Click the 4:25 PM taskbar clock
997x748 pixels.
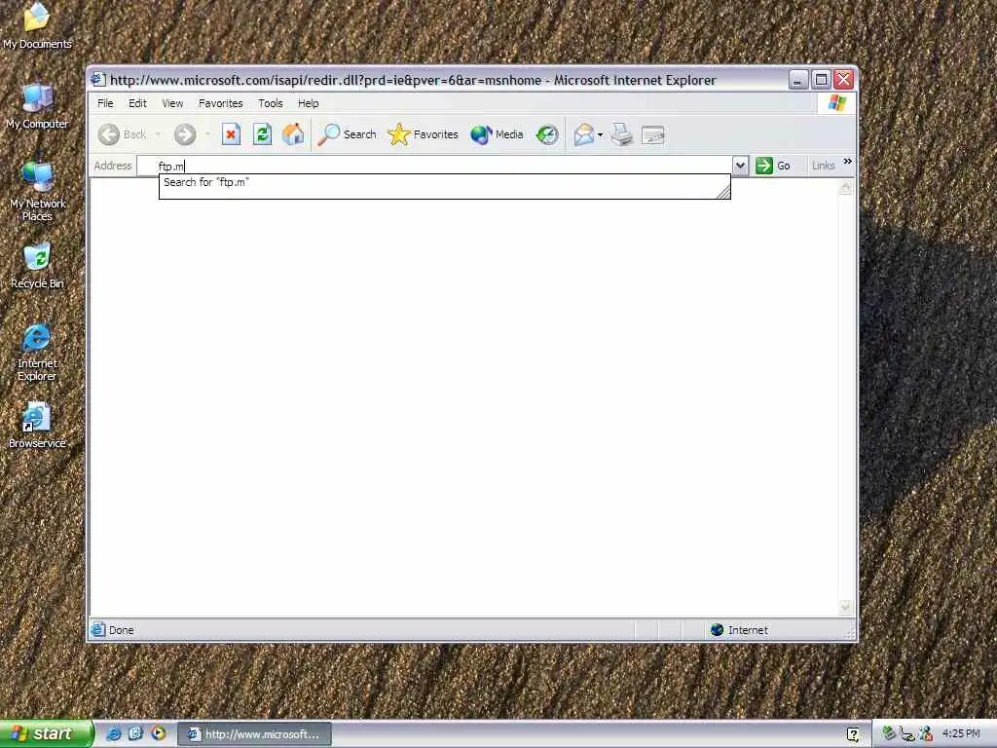961,733
